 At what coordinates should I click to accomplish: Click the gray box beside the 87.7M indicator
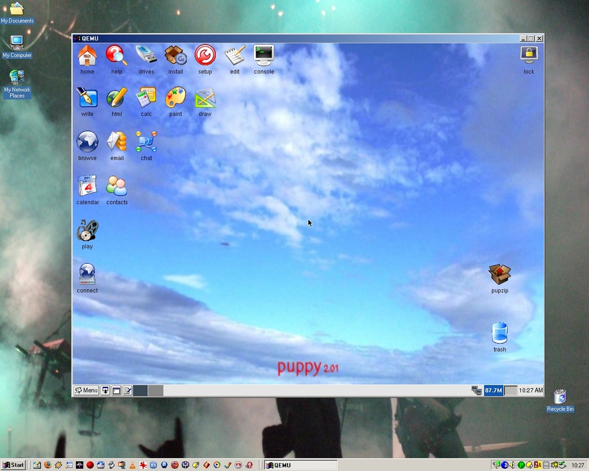(511, 390)
